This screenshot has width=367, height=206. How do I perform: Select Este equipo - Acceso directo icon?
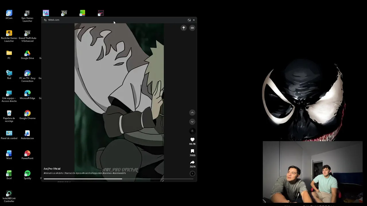9,96
